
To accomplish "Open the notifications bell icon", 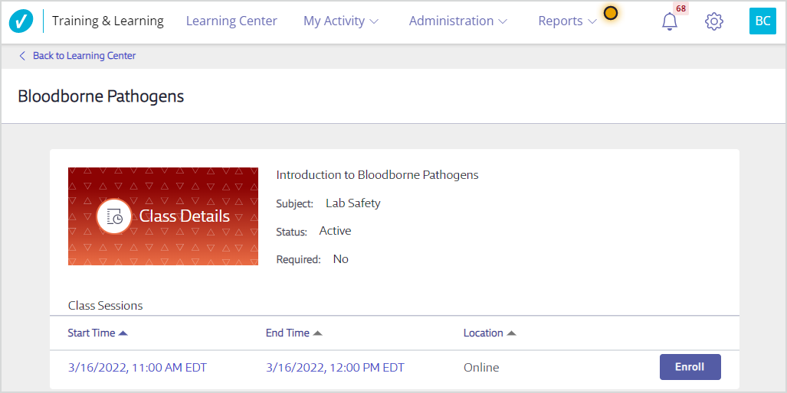I will [670, 21].
